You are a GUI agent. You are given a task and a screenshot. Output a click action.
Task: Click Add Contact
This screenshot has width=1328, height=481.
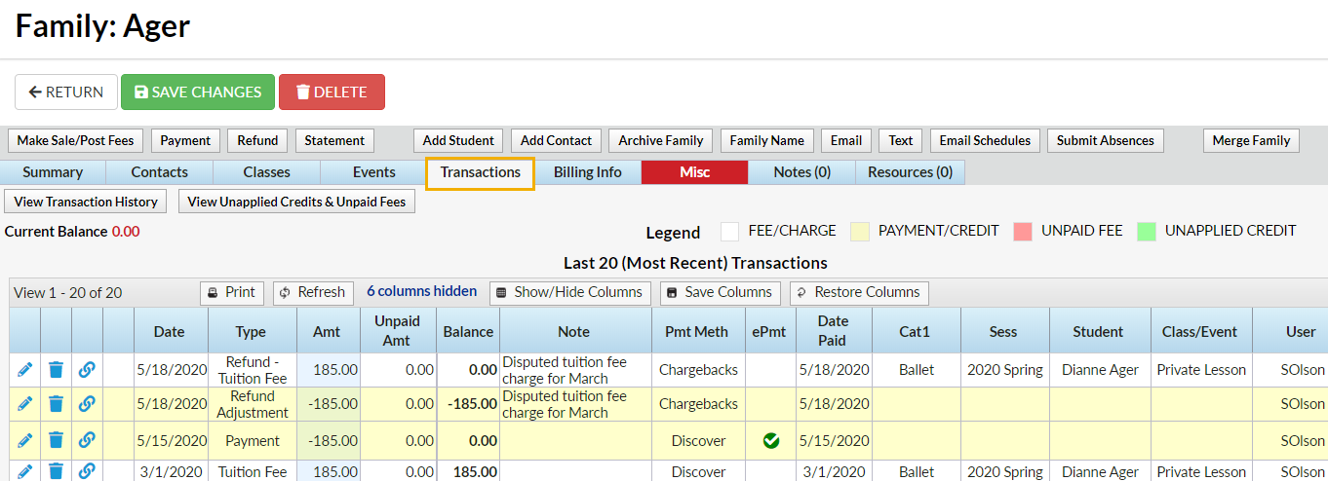pyautogui.click(x=556, y=140)
